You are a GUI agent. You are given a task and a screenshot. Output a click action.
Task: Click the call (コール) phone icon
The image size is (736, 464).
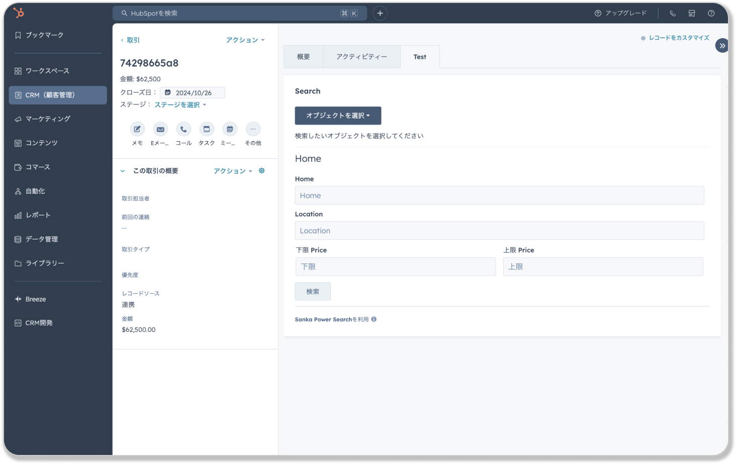click(183, 129)
